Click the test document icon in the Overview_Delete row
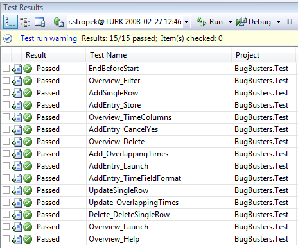This screenshot has width=298, height=248. (17, 142)
